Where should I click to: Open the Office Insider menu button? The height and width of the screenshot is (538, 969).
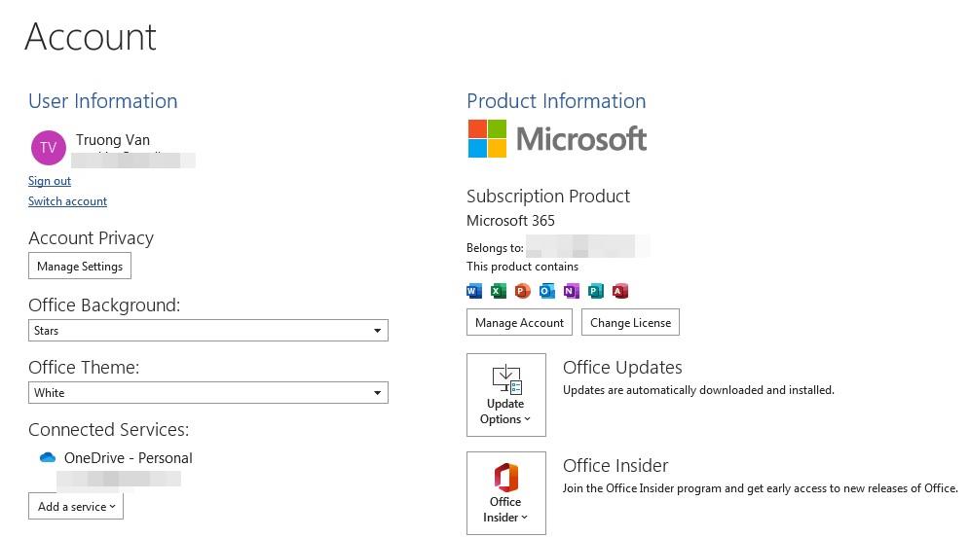pyautogui.click(x=506, y=493)
